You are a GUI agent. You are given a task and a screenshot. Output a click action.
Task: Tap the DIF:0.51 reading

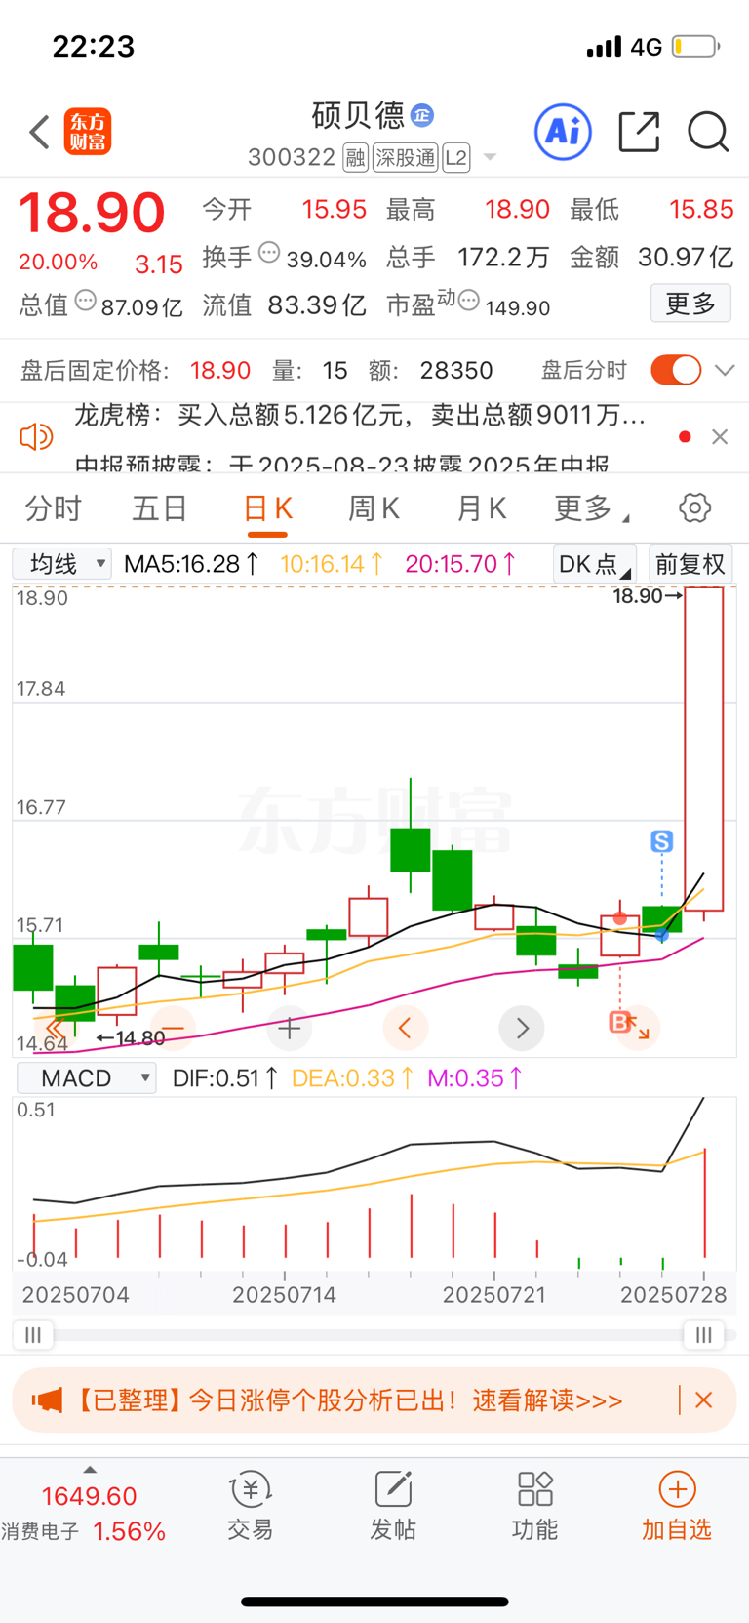pyautogui.click(x=225, y=1077)
